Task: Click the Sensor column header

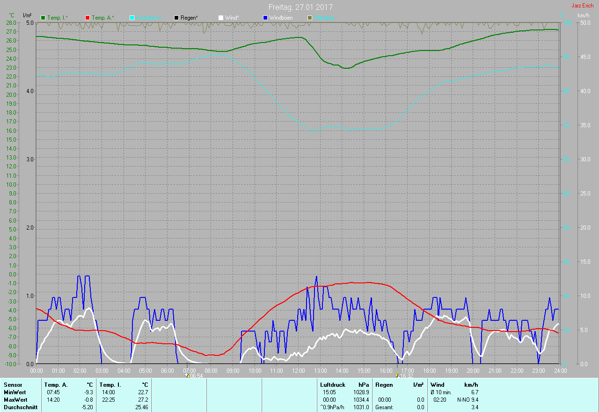Action: point(13,385)
